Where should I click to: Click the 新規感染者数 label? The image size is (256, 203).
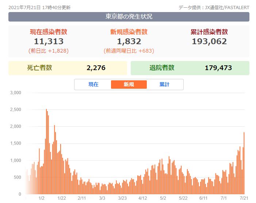point(129,32)
